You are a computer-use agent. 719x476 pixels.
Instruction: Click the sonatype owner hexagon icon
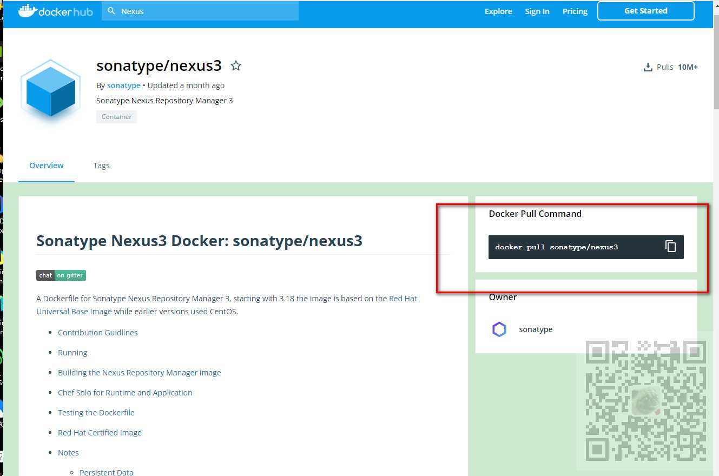(499, 329)
